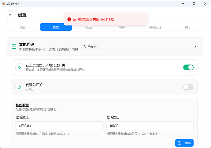The height and width of the screenshot is (148, 211).
Task: Click the 监听端口 input field
Action: click(x=150, y=126)
